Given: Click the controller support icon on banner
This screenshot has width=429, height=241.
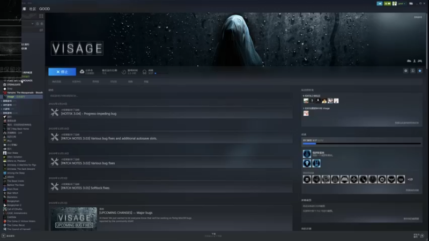Looking at the screenshot, I should [420, 61].
